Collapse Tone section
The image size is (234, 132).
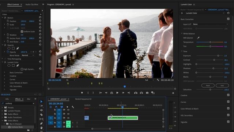pyautogui.click(x=182, y=51)
